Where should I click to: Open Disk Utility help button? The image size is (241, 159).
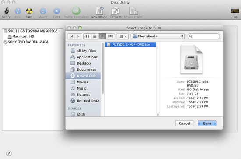(x=9, y=153)
